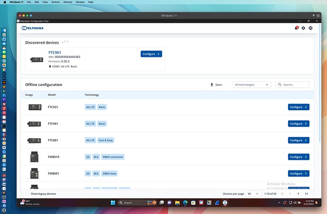Click the BLE tag on FMB010 row
The width and height of the screenshot is (327, 214).
[x=96, y=157]
